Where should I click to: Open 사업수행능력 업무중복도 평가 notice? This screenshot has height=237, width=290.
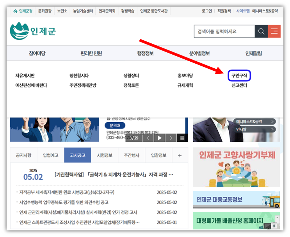64,202
